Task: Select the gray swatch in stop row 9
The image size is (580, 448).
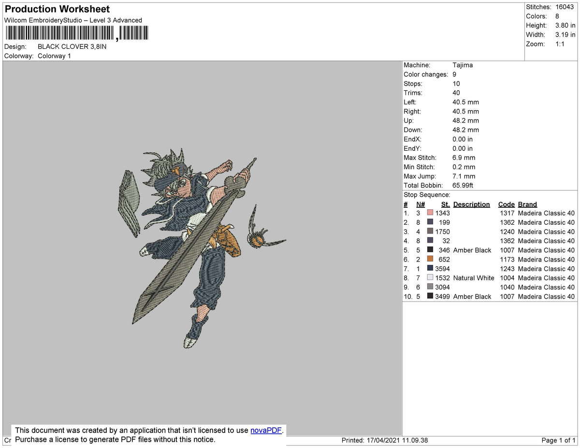Action: point(430,287)
